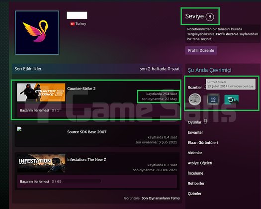Screen dimensions: 261x209
Task: Open the 12 years of service badge
Action: tap(213, 100)
